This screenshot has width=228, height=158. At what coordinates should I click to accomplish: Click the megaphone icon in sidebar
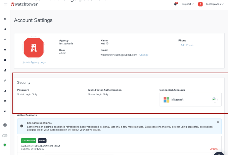(x=5, y=111)
